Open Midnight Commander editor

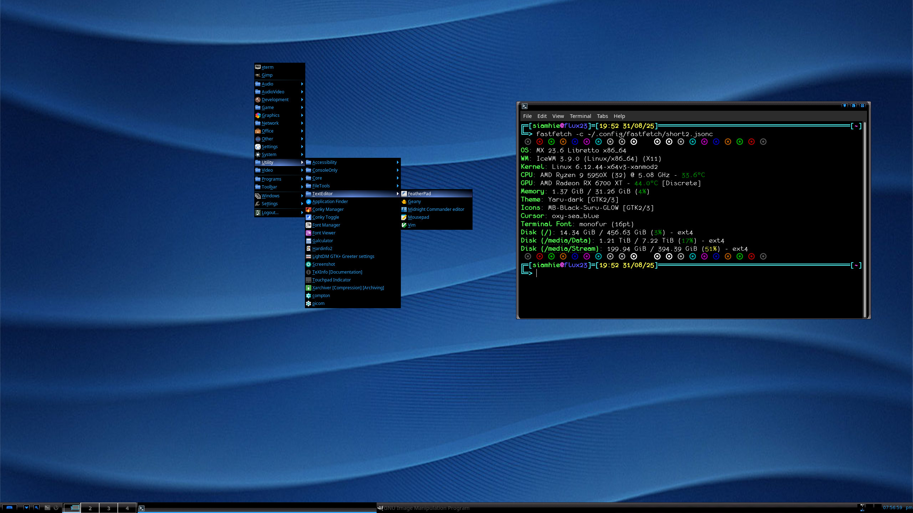coord(437,209)
